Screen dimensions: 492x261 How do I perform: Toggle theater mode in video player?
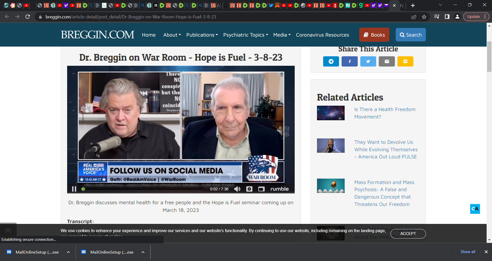click(261, 189)
